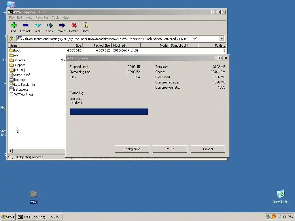Click the archive path address field
295x221 pixels.
click(x=118, y=39)
